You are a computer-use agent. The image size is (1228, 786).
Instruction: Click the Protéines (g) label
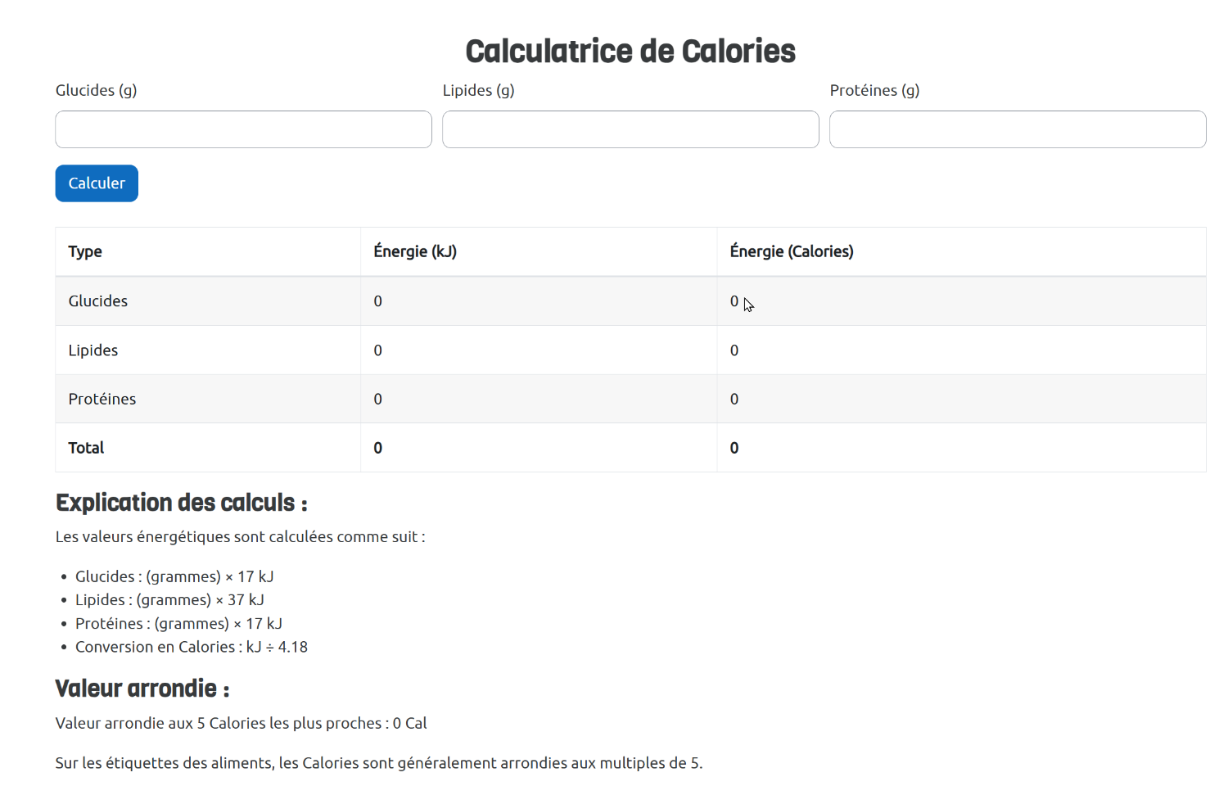(x=874, y=90)
